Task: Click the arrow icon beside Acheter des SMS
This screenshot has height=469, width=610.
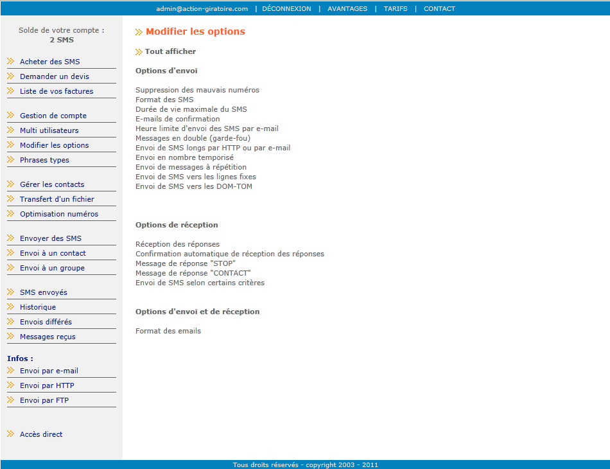Action: point(10,61)
